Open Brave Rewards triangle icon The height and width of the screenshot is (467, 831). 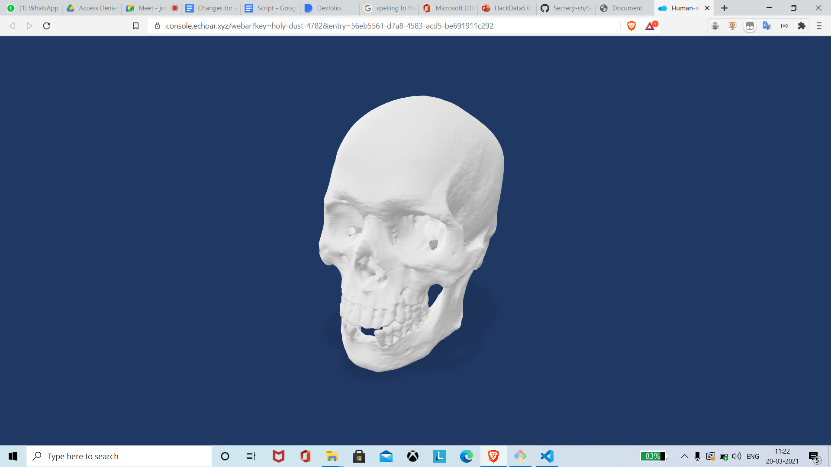click(650, 26)
